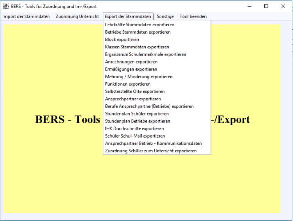Click the BERS application icon in title bar
The width and height of the screenshot is (293, 221).
tap(6, 6)
